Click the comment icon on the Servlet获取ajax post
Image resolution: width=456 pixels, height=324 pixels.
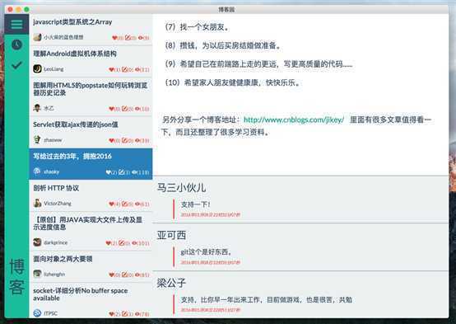pos(124,140)
